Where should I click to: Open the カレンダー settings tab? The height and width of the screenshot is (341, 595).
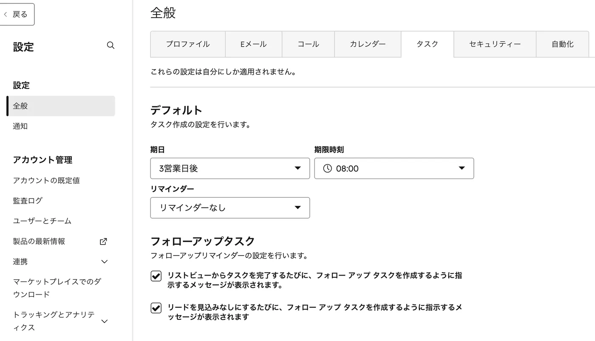[368, 44]
